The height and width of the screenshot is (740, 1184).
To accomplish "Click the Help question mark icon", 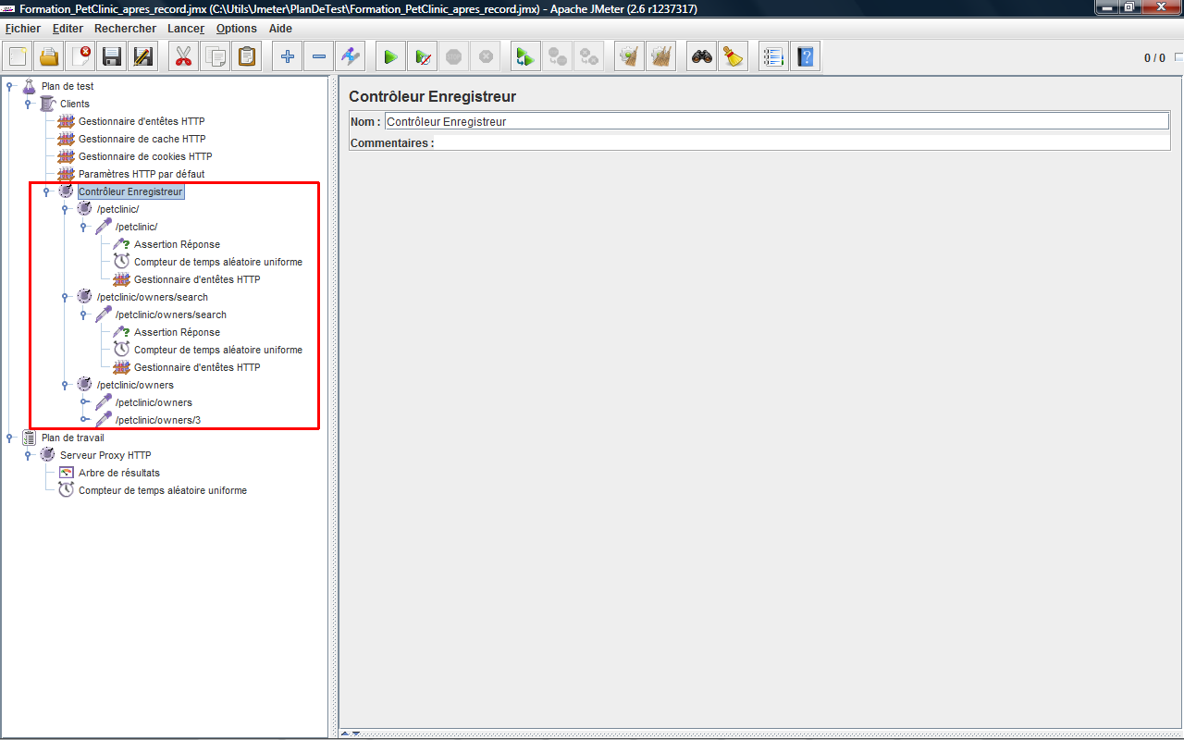I will tap(805, 57).
